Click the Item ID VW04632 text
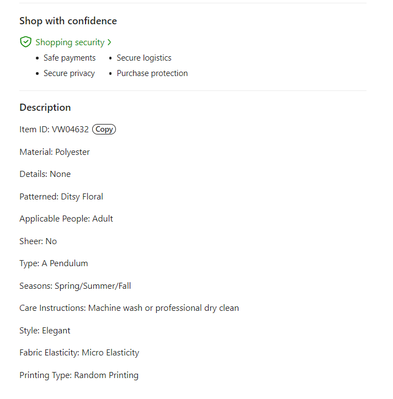This screenshot has width=393, height=399. coord(54,130)
